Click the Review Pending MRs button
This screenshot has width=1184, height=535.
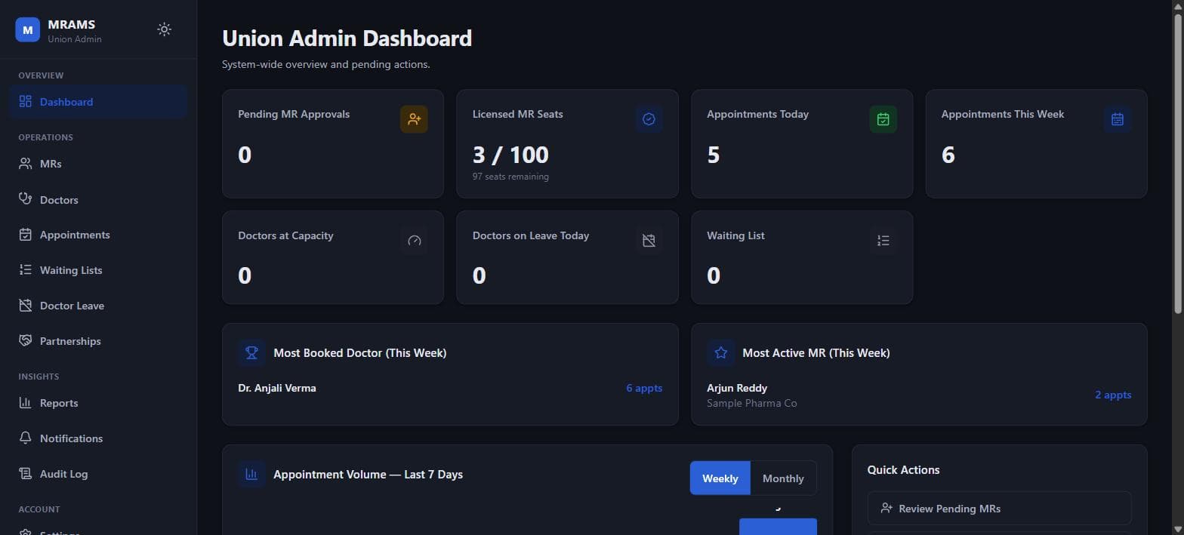999,509
